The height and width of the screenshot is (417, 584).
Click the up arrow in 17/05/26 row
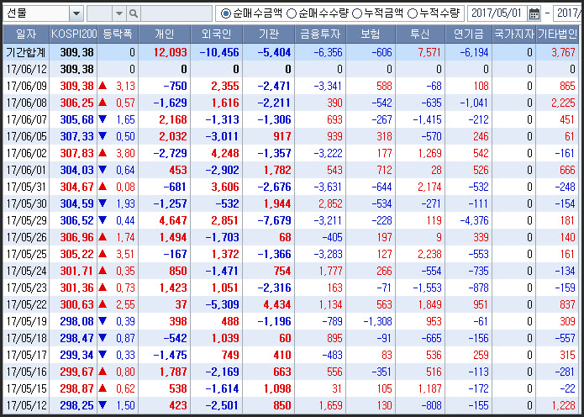(x=103, y=237)
